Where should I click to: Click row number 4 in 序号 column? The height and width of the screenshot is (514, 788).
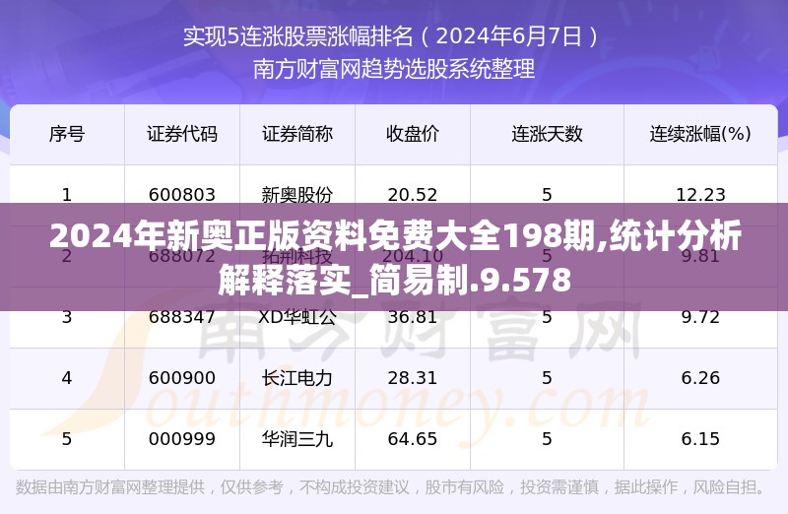point(67,378)
